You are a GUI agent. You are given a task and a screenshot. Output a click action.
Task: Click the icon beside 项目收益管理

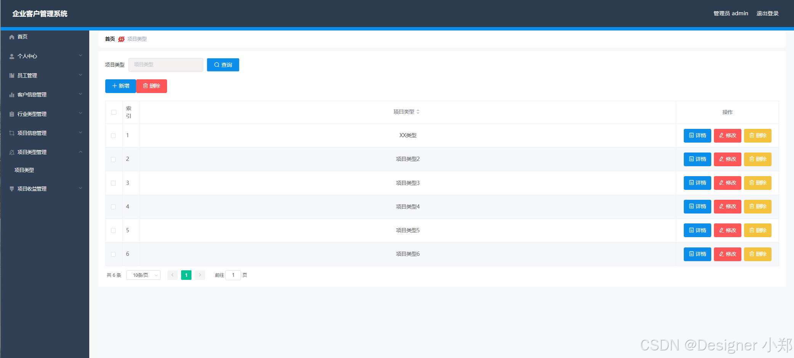(x=12, y=189)
